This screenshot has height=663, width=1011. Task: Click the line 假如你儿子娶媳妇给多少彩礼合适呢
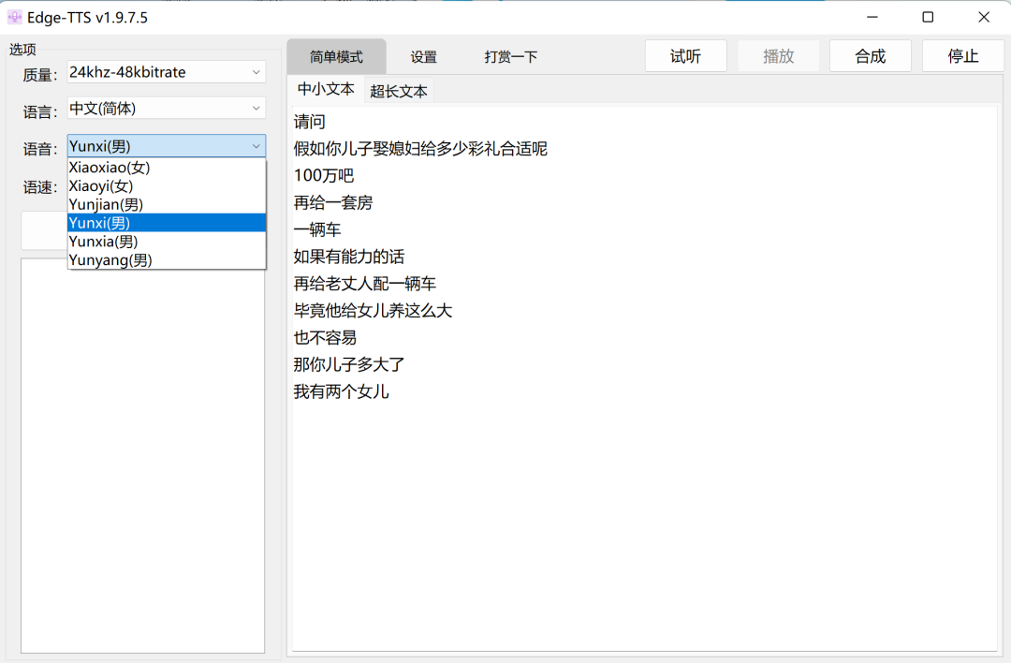(420, 149)
